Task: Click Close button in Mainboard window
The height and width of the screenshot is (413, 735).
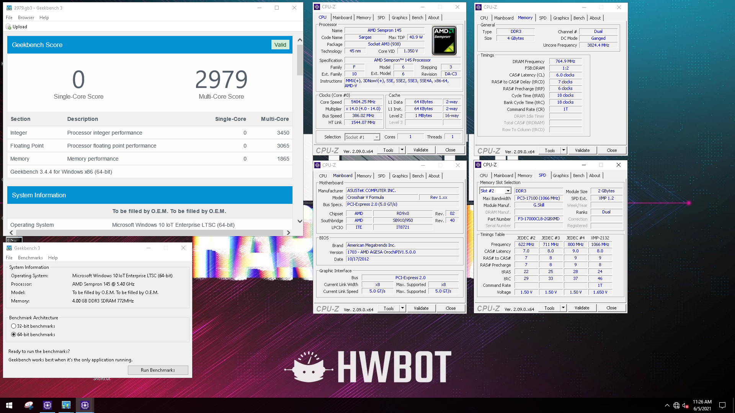Action: tap(451, 308)
